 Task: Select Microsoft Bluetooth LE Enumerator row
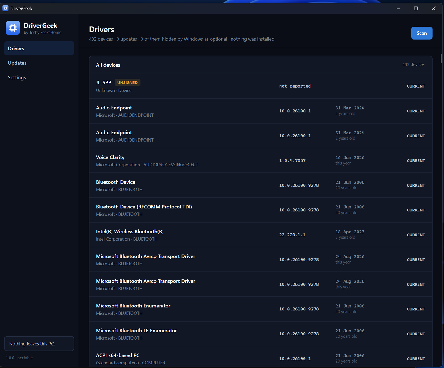coord(260,334)
